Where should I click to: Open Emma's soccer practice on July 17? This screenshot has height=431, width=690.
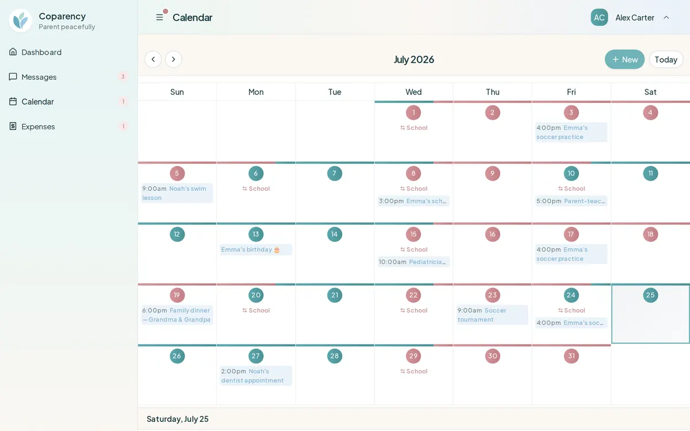tap(571, 254)
